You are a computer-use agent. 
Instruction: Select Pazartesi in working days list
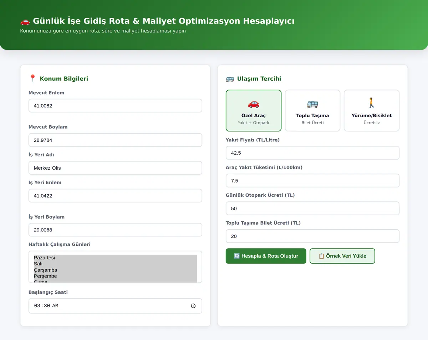(115, 257)
